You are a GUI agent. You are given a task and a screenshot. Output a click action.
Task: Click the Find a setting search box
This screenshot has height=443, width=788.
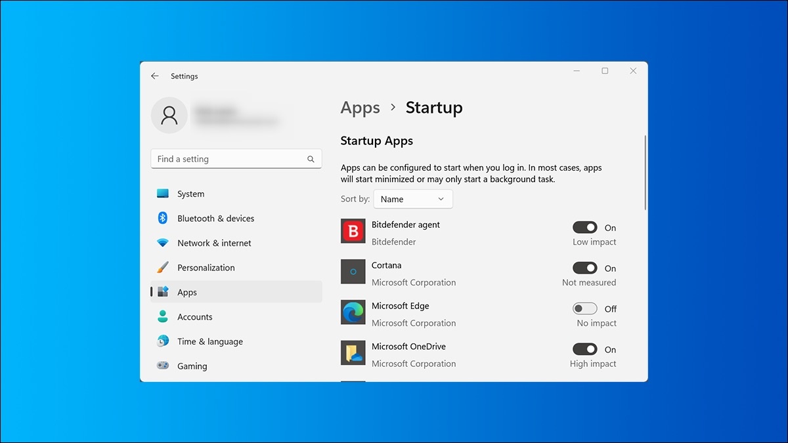(x=230, y=159)
